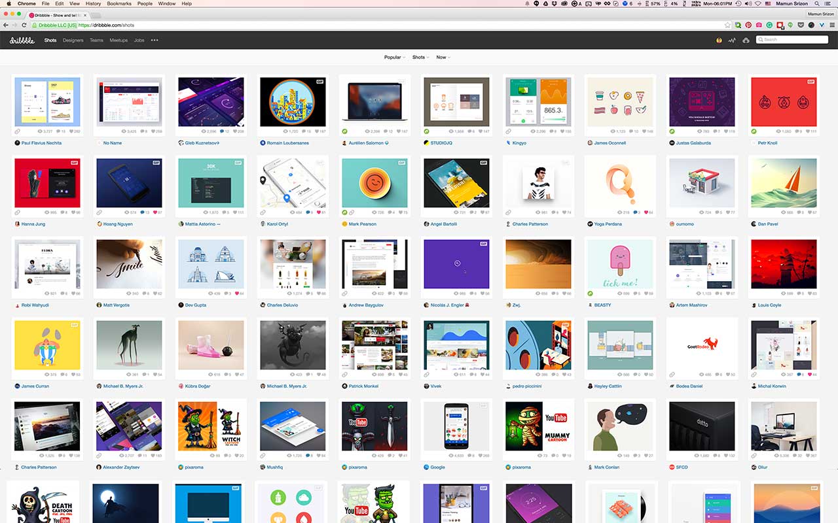This screenshot has height=523, width=838.
Task: Click in the Dribbble search field
Action: click(792, 40)
